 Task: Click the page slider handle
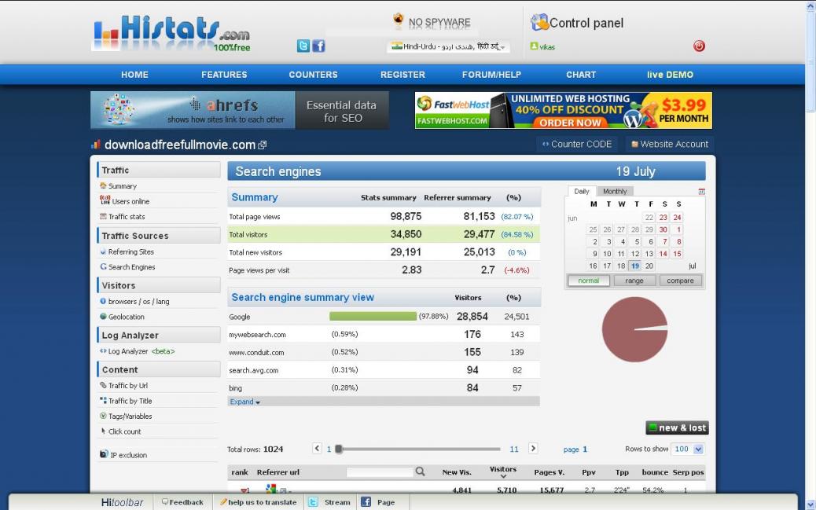(x=339, y=449)
